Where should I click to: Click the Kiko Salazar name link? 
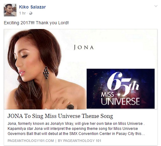(x=32, y=7)
